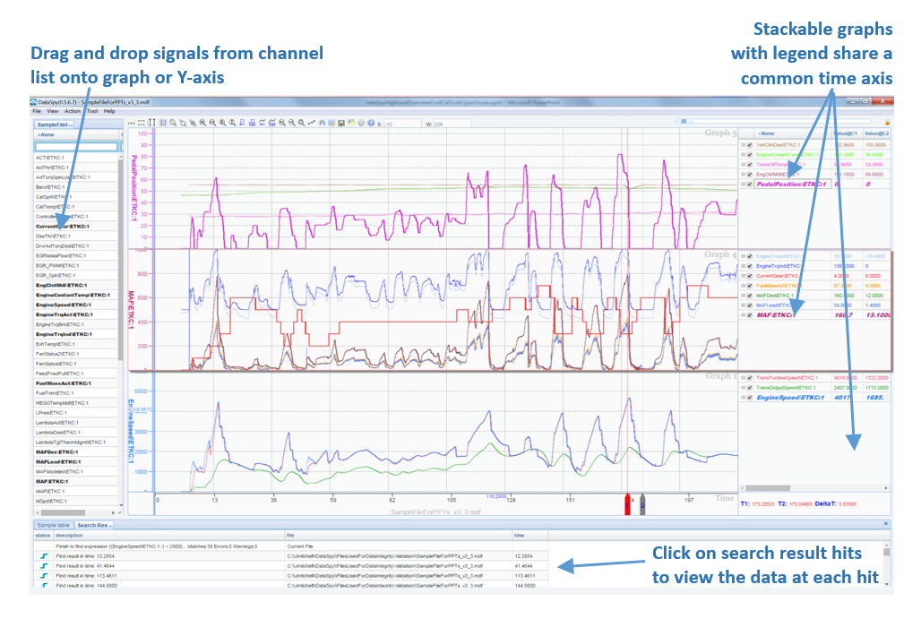Click the red cursor marker on time axis

tap(627, 504)
